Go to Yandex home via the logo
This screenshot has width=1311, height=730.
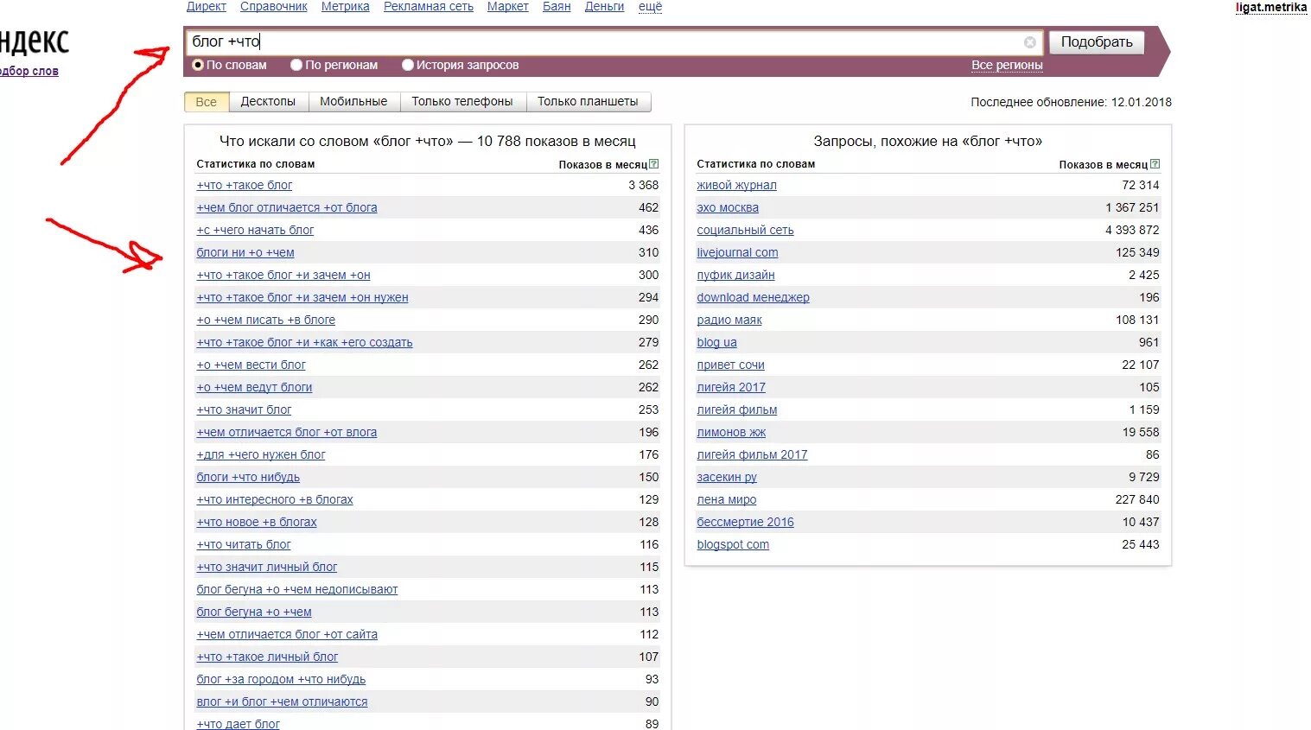[33, 41]
